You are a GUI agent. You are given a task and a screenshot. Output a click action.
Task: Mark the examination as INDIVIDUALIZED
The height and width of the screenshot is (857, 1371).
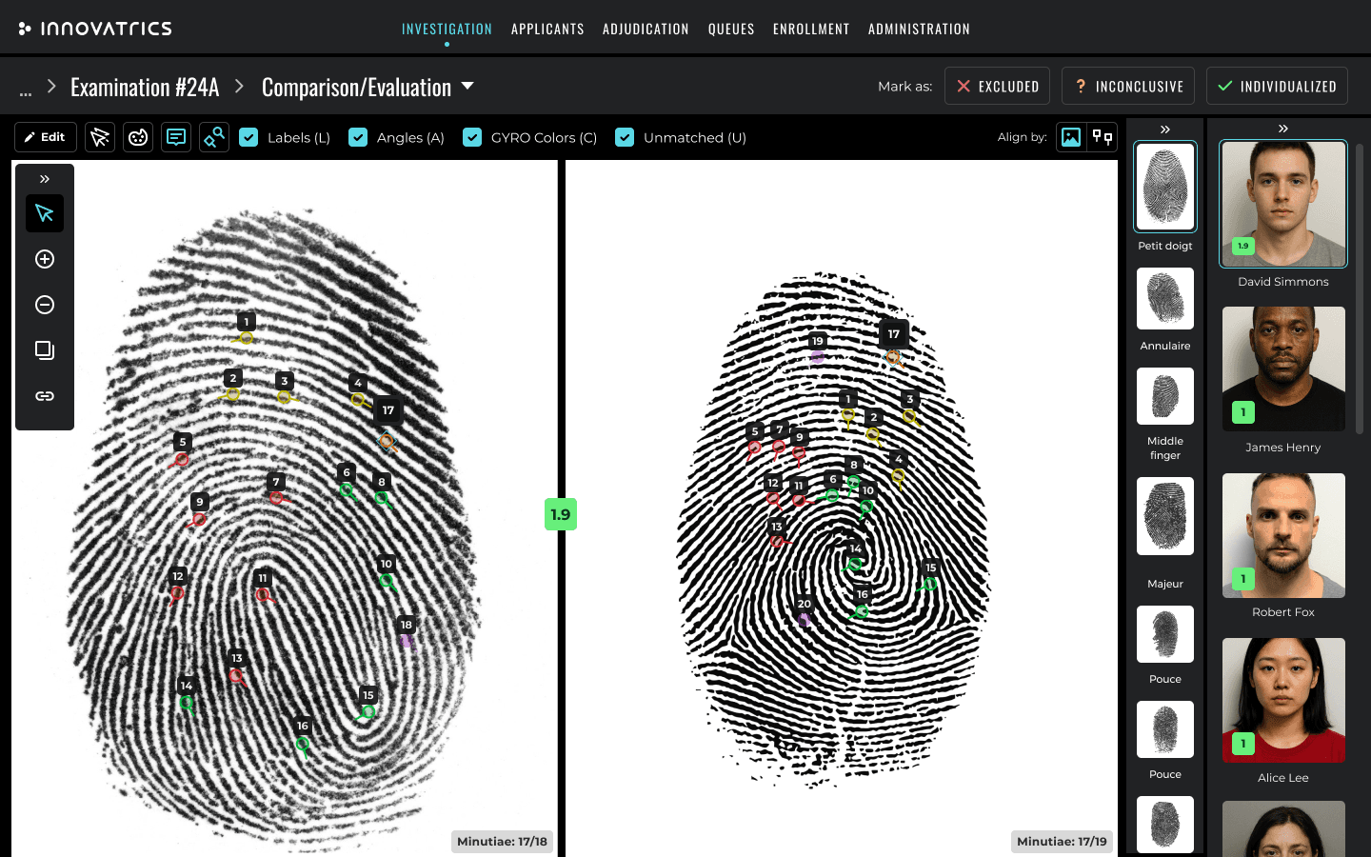(1277, 86)
